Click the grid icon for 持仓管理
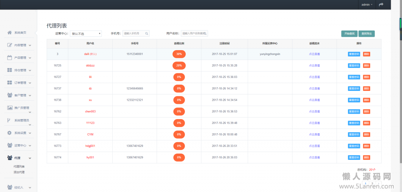 coord(9,70)
